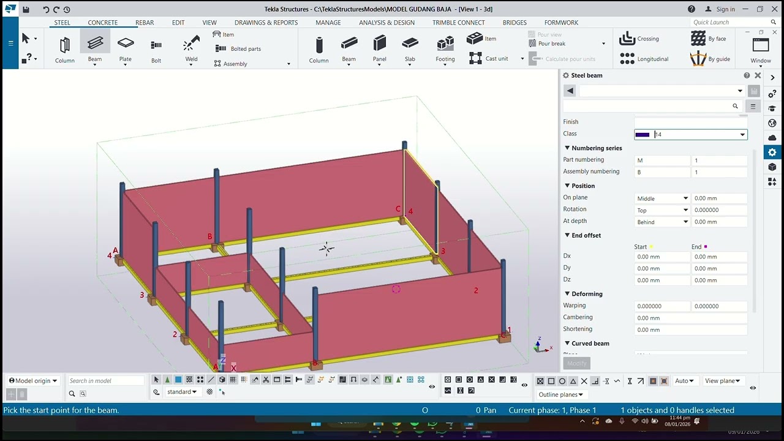Open the DRAWINGS & REPORTS tab

[x=266, y=23]
